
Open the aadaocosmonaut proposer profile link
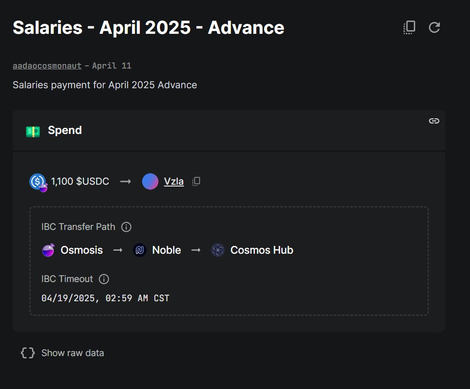pos(47,66)
